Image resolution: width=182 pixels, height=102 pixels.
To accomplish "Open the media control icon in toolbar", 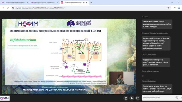I will (175, 8).
